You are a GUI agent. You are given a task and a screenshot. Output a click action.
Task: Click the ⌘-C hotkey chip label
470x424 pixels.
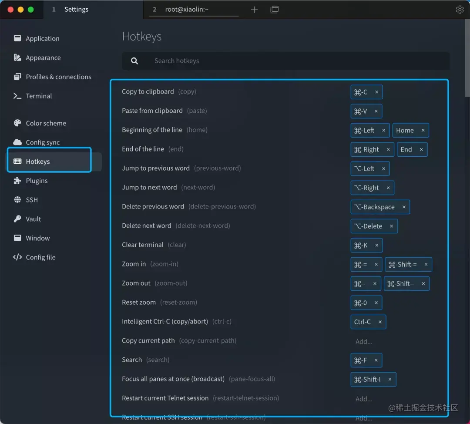point(361,92)
